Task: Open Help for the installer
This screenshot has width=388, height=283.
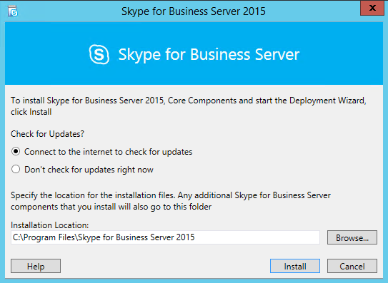Action: pos(36,266)
